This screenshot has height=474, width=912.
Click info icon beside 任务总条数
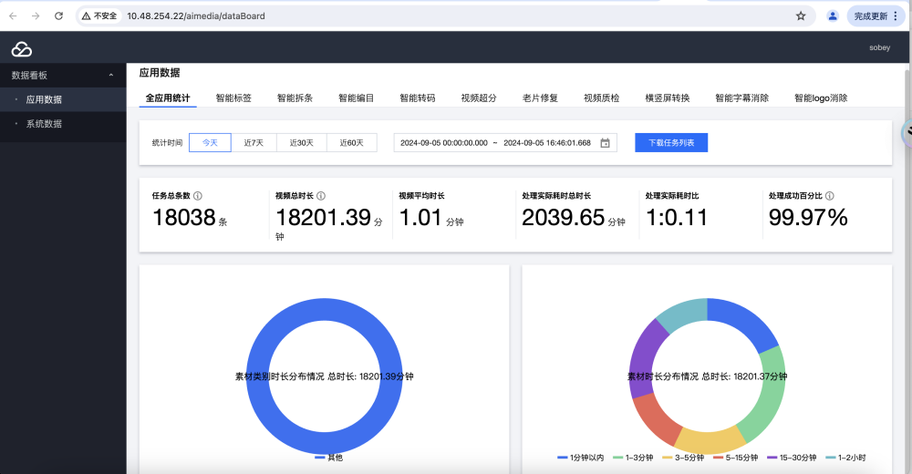click(198, 196)
